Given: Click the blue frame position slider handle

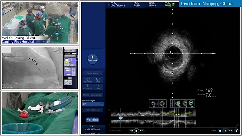Looking at the screenshot, I should pyautogui.click(x=121, y=118).
